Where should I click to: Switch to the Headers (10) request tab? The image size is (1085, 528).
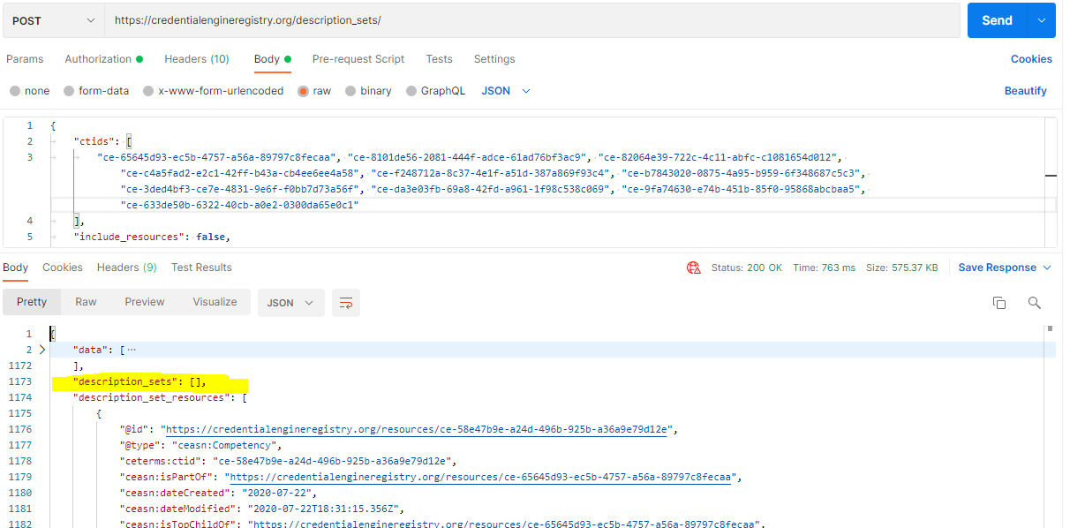point(196,59)
